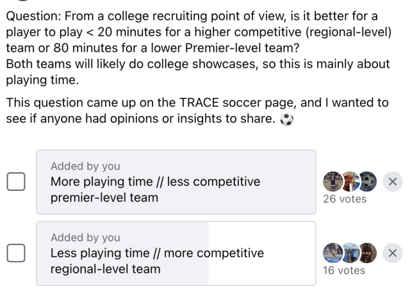
Task: Open rightmost voter avatar above 16 votes
Action: click(368, 253)
